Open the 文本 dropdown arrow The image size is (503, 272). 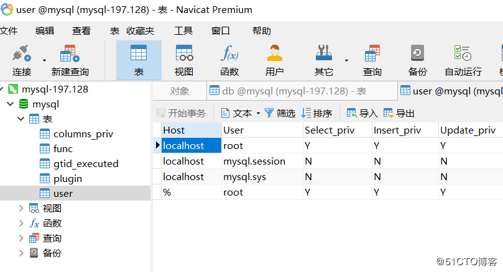pos(258,113)
